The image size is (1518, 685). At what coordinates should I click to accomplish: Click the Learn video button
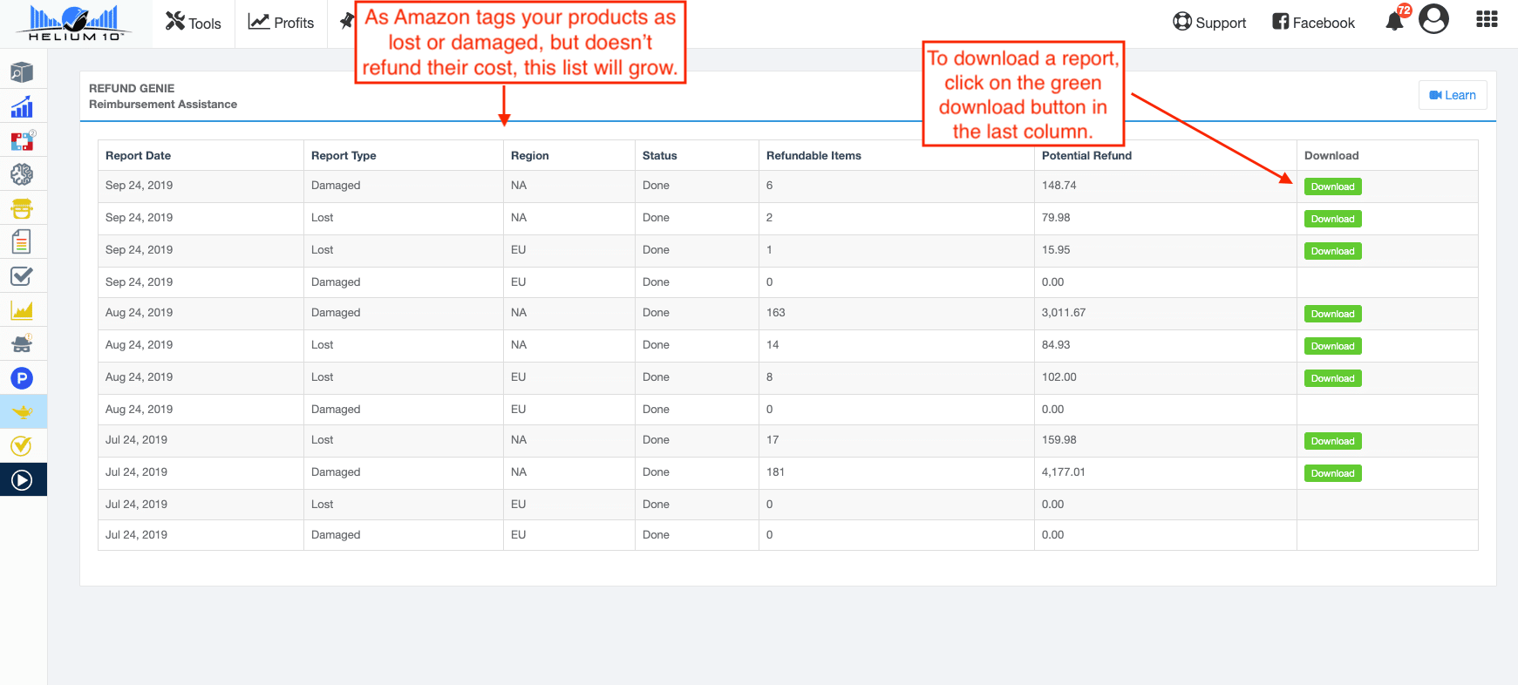[x=1453, y=95]
